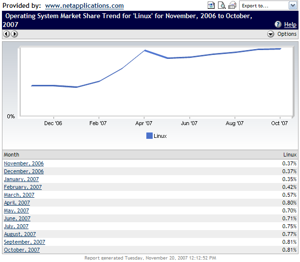Viewport: 300px width, 262px height.
Task: Open the October, 2007 link
Action: [22, 250]
